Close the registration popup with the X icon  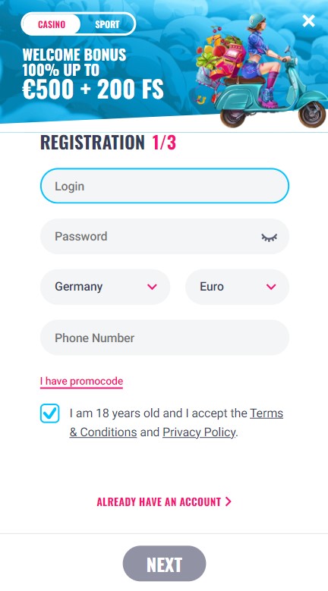[308, 21]
